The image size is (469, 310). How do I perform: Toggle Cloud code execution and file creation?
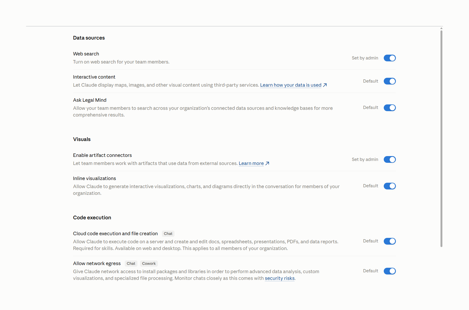(390, 241)
